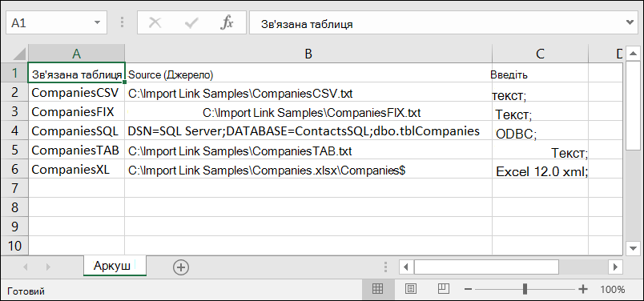The width and height of the screenshot is (644, 301).
Task: Switch to Normal view icon in status bar
Action: (377, 289)
